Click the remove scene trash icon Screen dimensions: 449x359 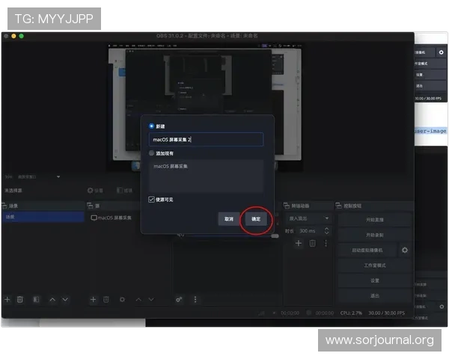click(20, 299)
